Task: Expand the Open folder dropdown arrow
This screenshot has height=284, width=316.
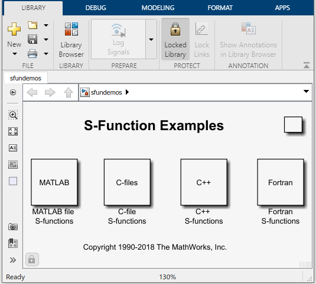Action: point(46,25)
